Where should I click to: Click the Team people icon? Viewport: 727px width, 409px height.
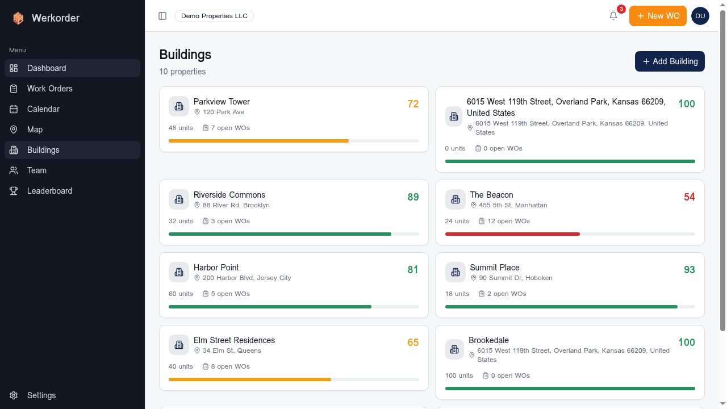(x=14, y=170)
